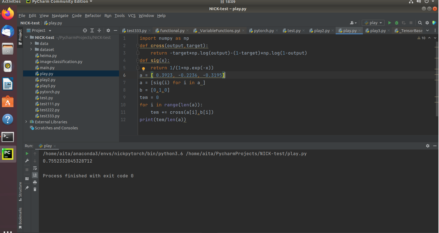This screenshot has height=233, width=439.
Task: Open Run panel settings gear
Action: point(428,146)
